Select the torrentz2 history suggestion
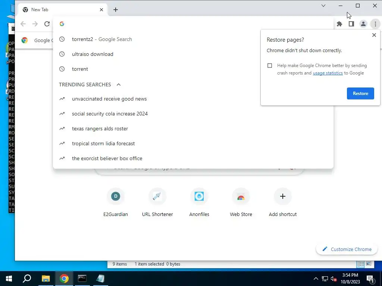Screen dimensions: 382x286 pos(193,39)
